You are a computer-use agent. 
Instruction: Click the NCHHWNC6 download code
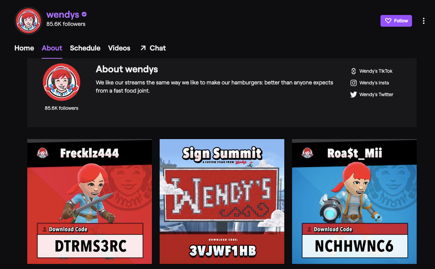[x=354, y=246]
